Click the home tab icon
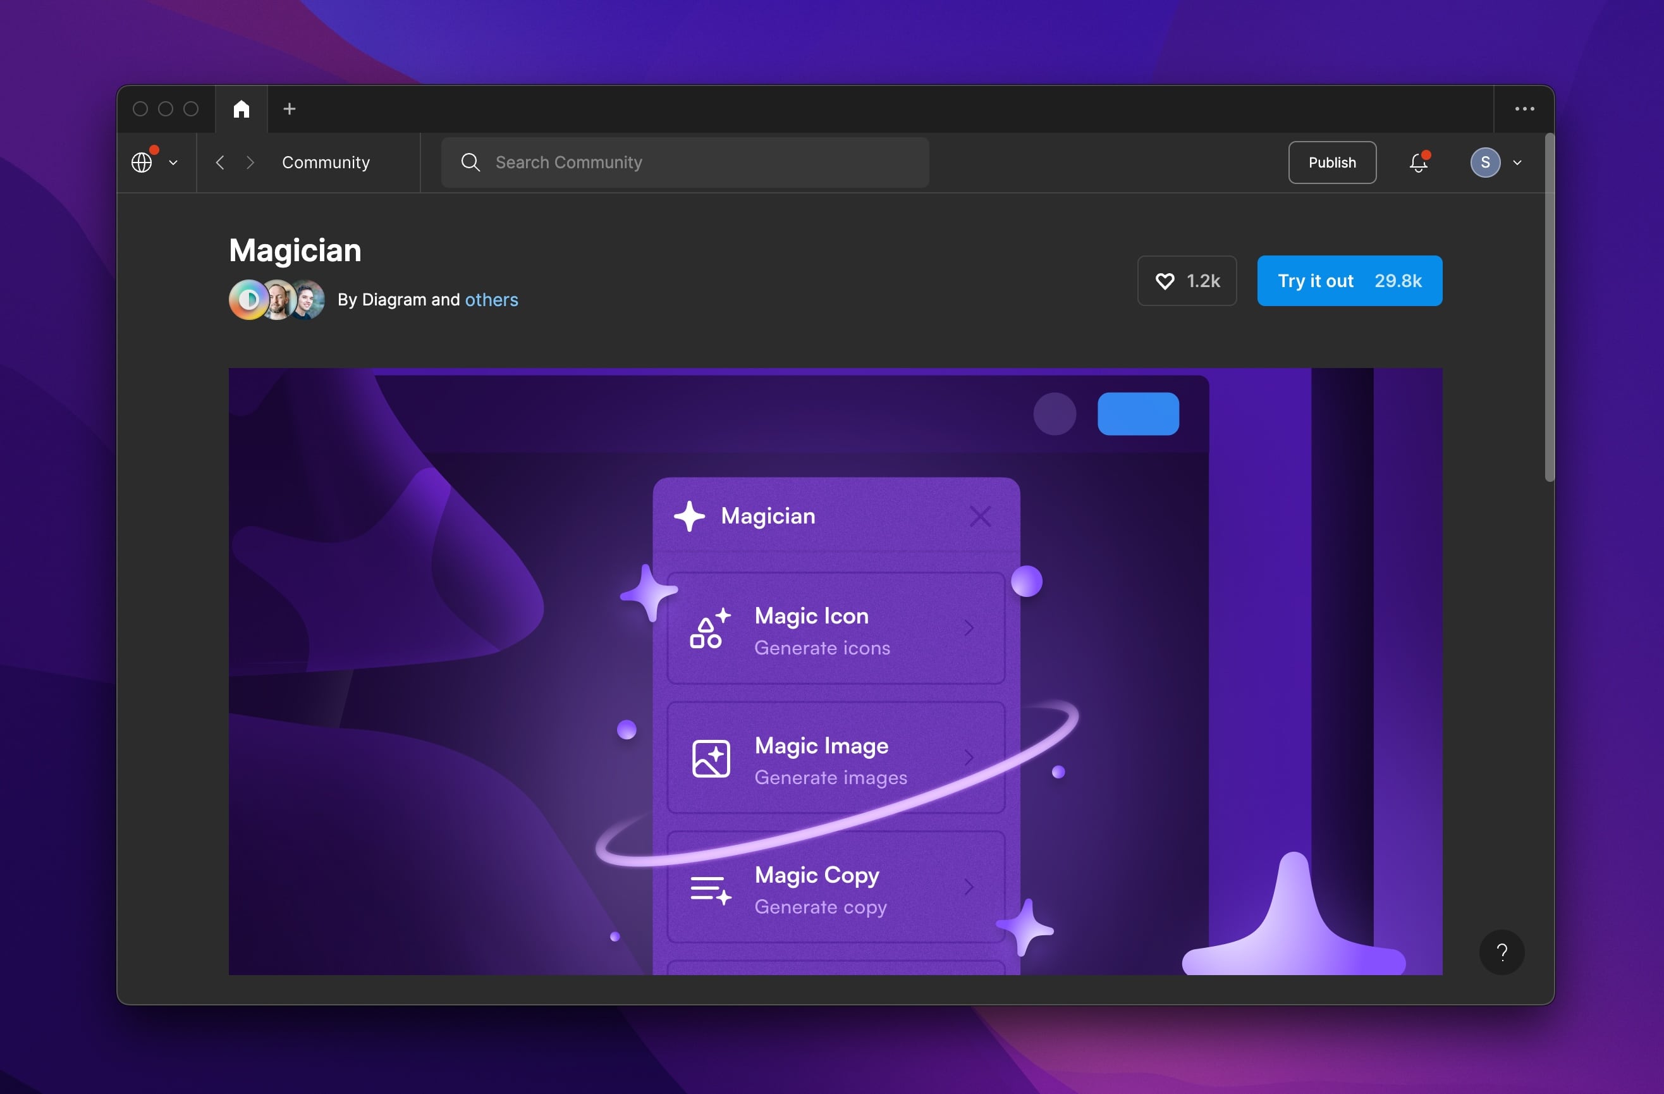 242,108
